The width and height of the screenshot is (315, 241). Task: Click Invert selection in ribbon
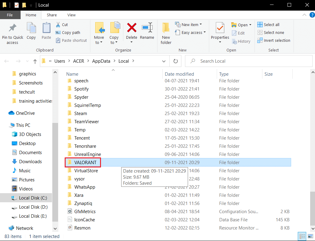point(274,41)
